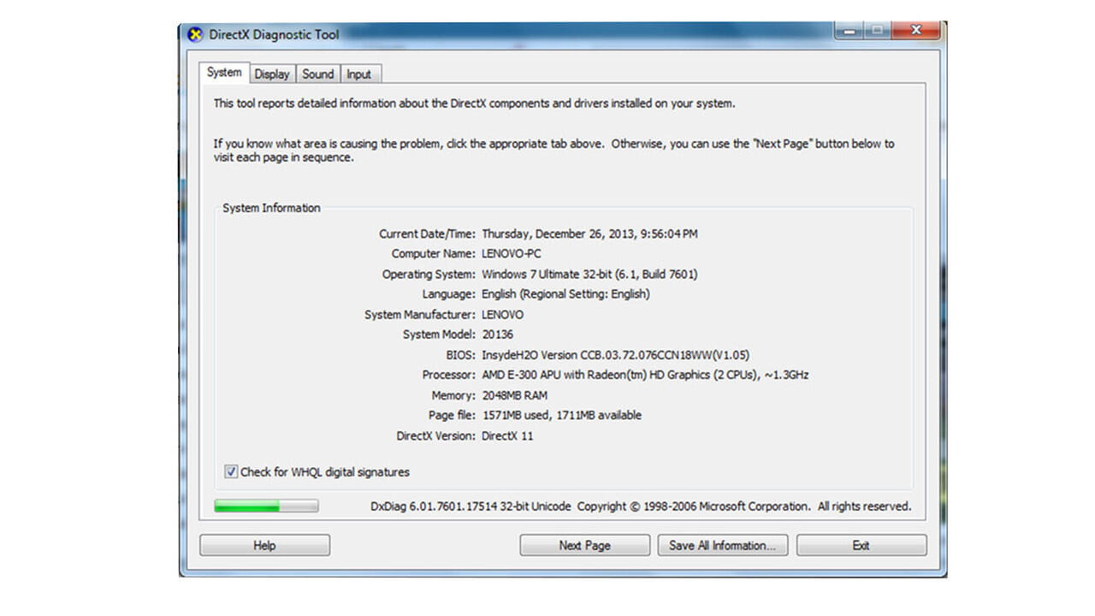Click the Current Date/Time label
The width and height of the screenshot is (1095, 616).
pyautogui.click(x=427, y=234)
